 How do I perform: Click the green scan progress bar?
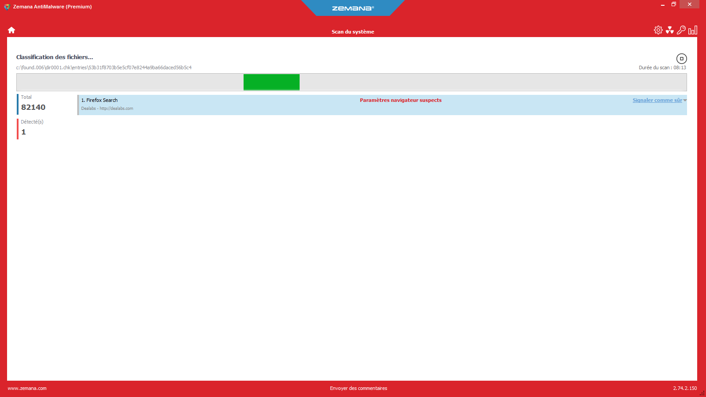tap(271, 82)
